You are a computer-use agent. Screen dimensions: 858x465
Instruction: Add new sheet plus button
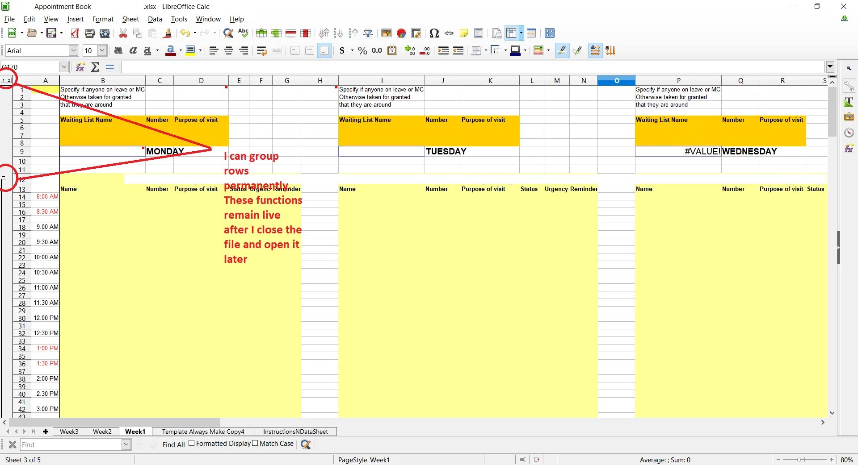46,432
